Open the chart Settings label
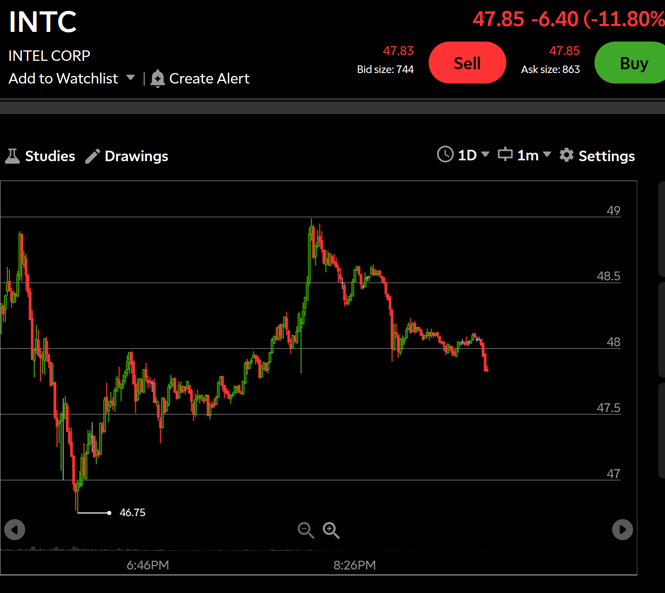 pyautogui.click(x=607, y=156)
